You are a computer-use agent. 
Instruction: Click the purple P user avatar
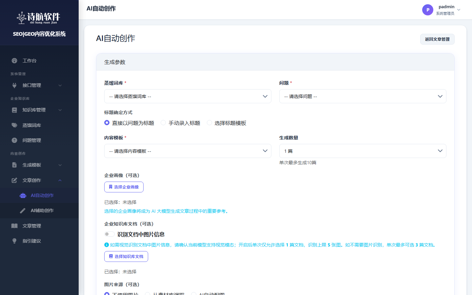coord(428,10)
